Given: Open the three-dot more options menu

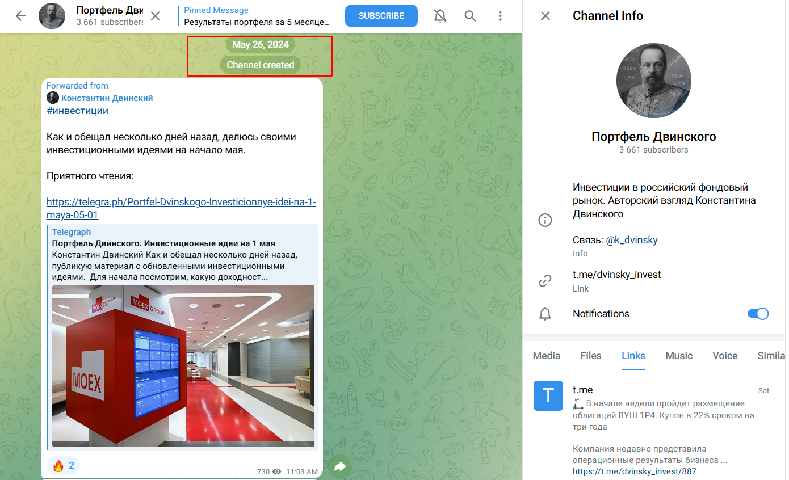Looking at the screenshot, I should (x=500, y=16).
